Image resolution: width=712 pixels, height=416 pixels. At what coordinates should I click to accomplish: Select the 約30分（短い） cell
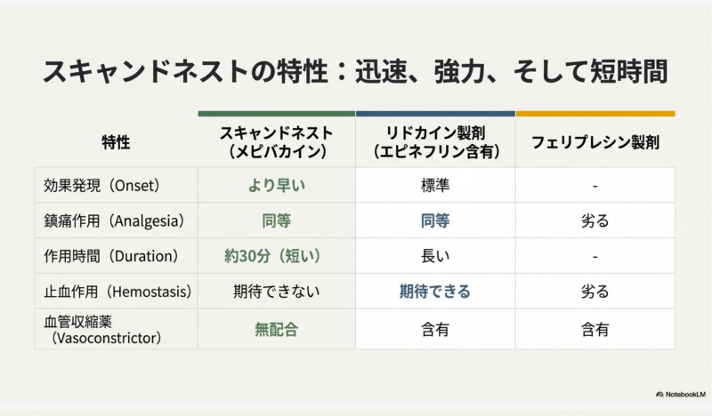coord(276,256)
